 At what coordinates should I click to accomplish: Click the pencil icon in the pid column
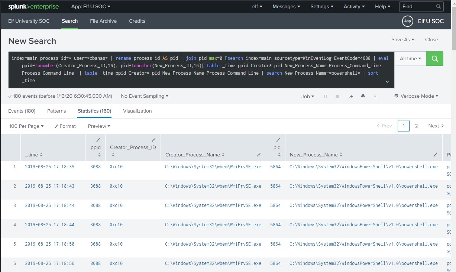[x=277, y=140]
